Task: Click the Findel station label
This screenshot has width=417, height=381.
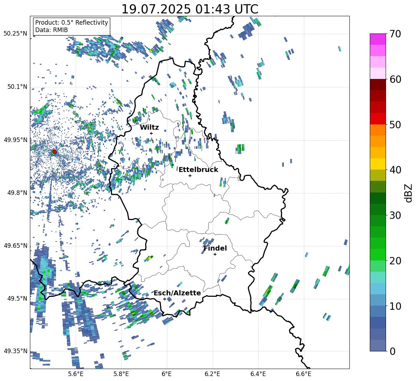Action: click(215, 248)
